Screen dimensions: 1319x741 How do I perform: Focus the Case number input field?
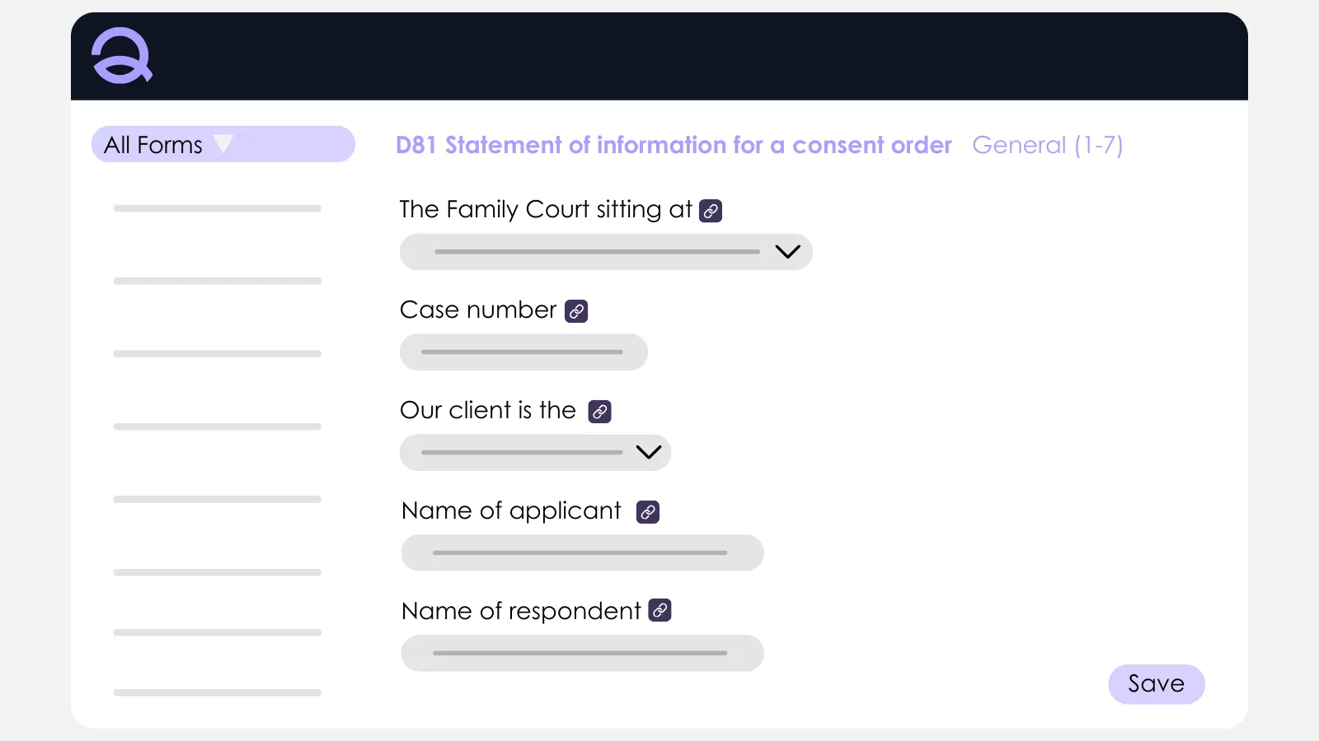(523, 352)
